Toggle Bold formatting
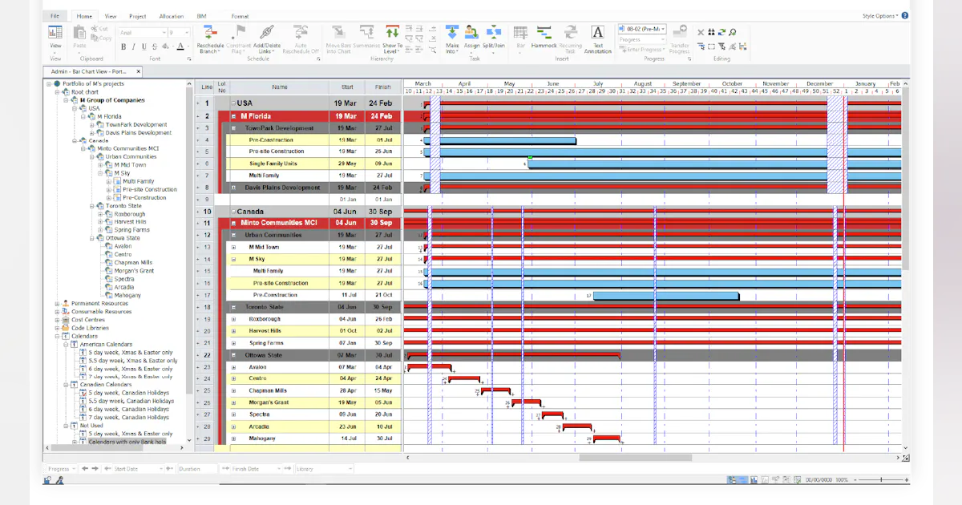The width and height of the screenshot is (962, 505). 123,47
